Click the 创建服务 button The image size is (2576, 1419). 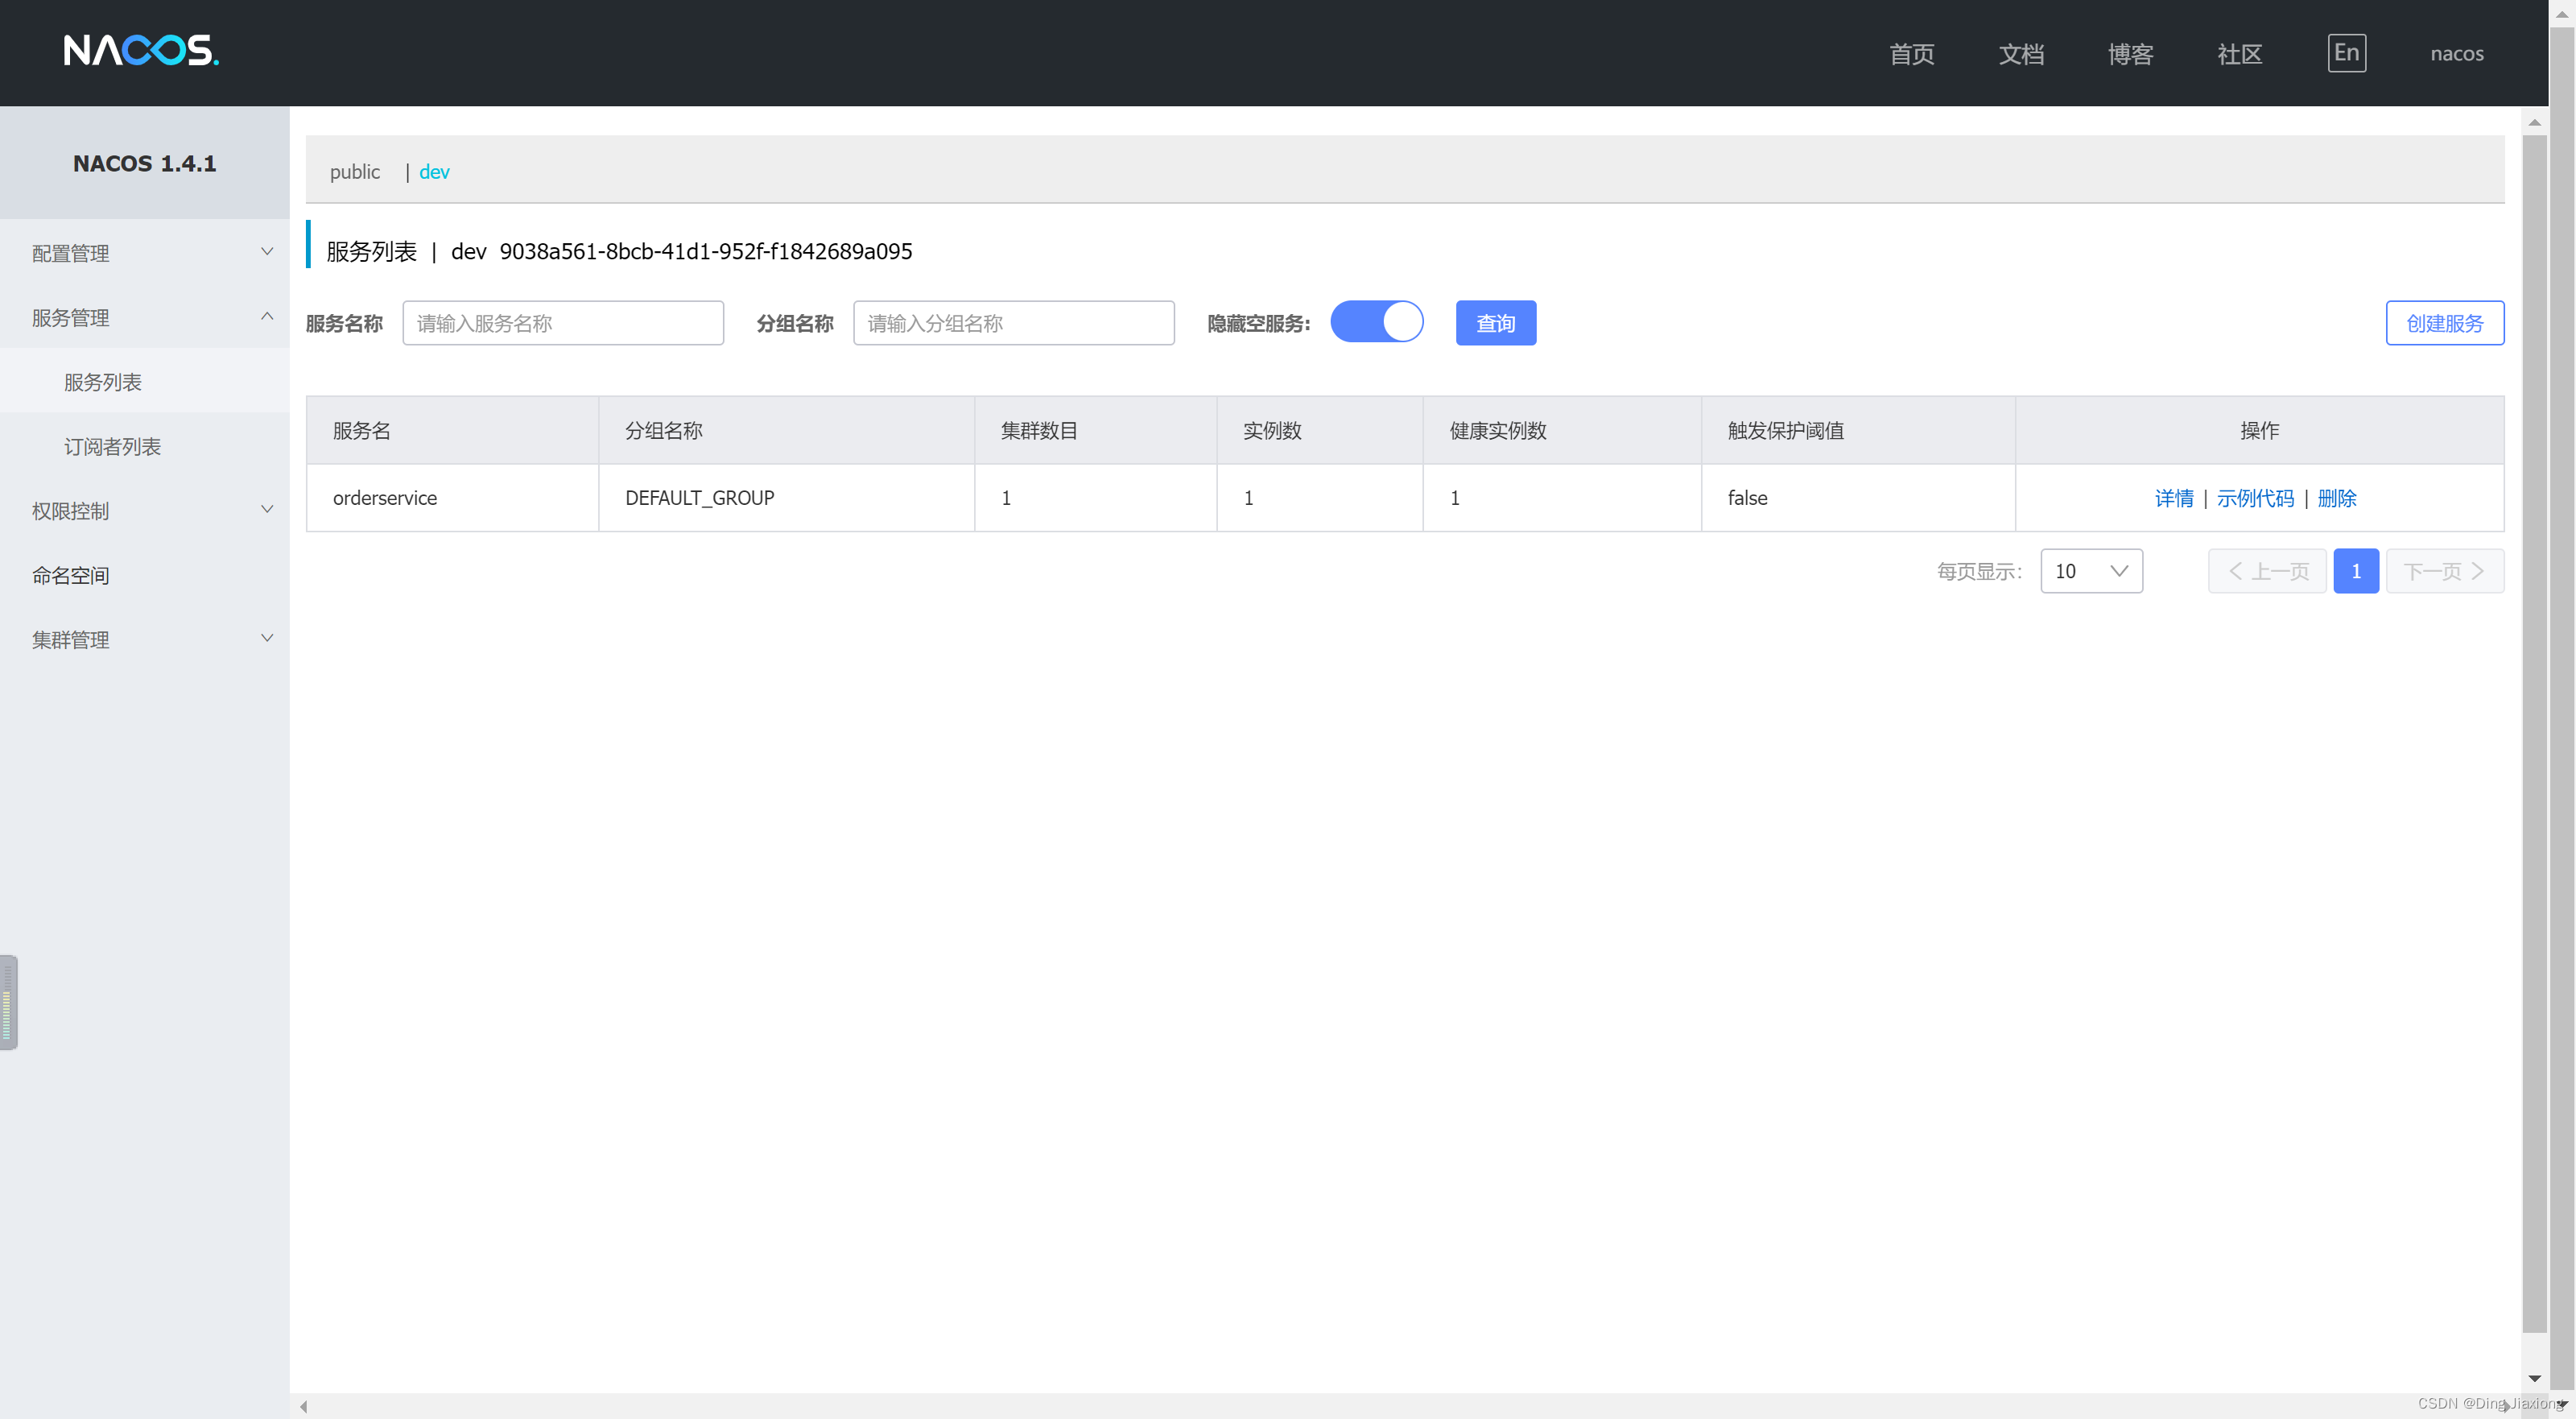2444,322
